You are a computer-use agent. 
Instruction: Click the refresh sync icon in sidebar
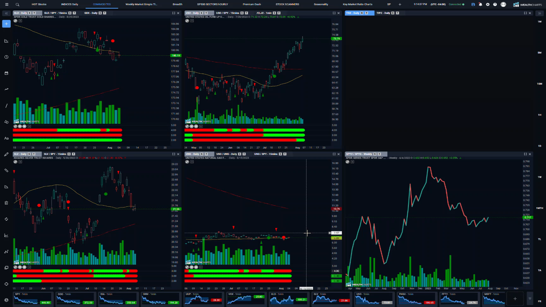6,219
